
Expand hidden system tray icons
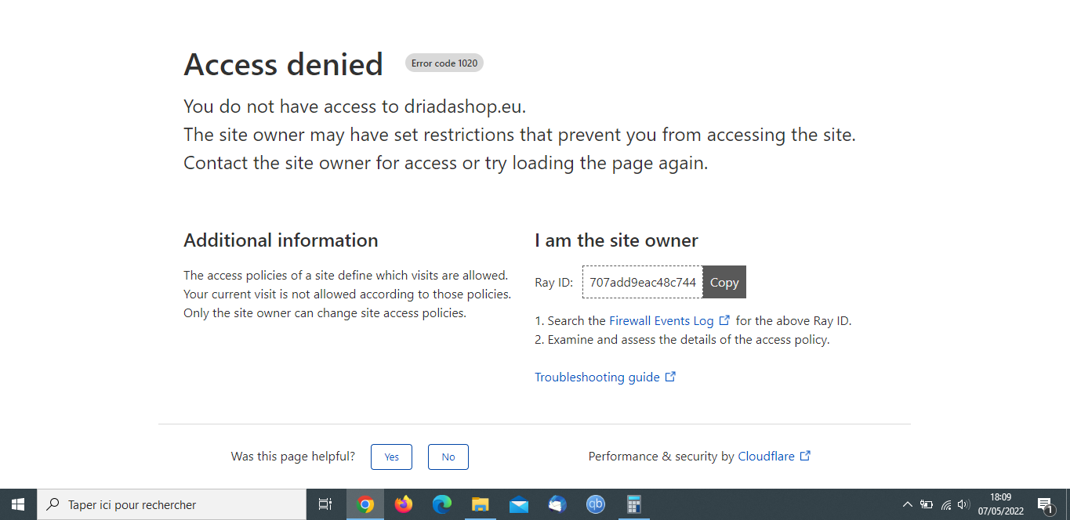908,505
